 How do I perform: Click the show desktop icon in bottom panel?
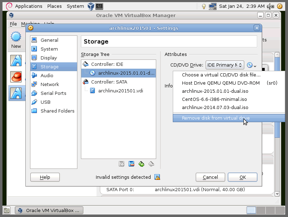[7, 210]
